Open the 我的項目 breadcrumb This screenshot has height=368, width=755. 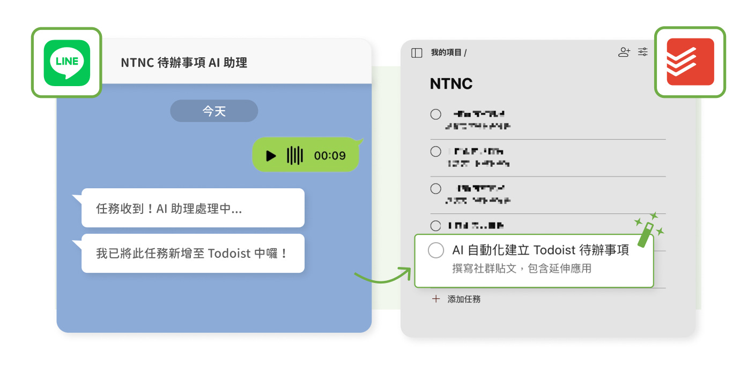448,52
